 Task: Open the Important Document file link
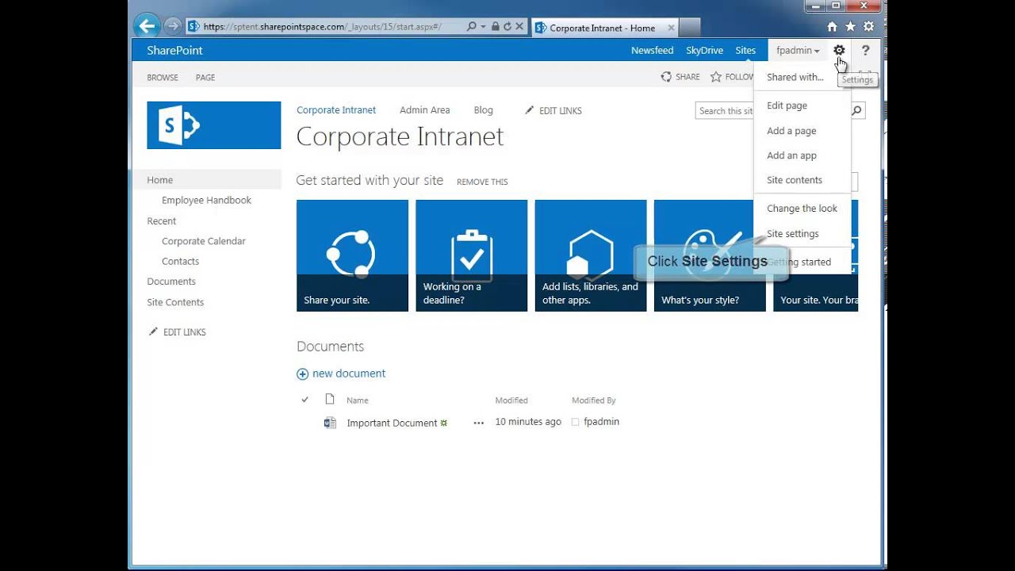pyautogui.click(x=392, y=423)
